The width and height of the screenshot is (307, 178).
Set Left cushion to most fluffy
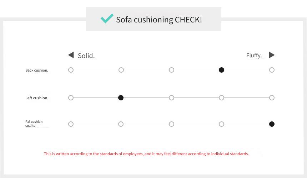[x=272, y=98]
